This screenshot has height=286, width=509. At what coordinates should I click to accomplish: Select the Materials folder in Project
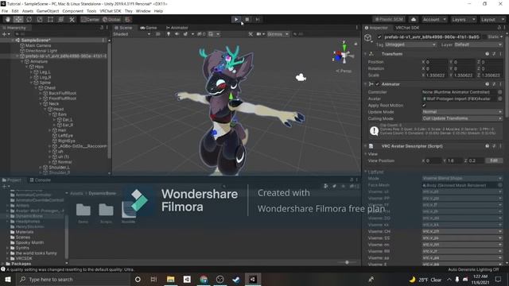pos(25,232)
